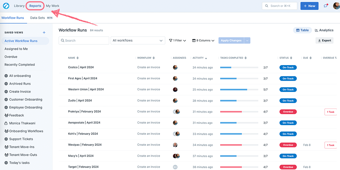Click people icon beside Onboarding Workflows
Viewport: 340px width, 170px height.
click(6, 131)
